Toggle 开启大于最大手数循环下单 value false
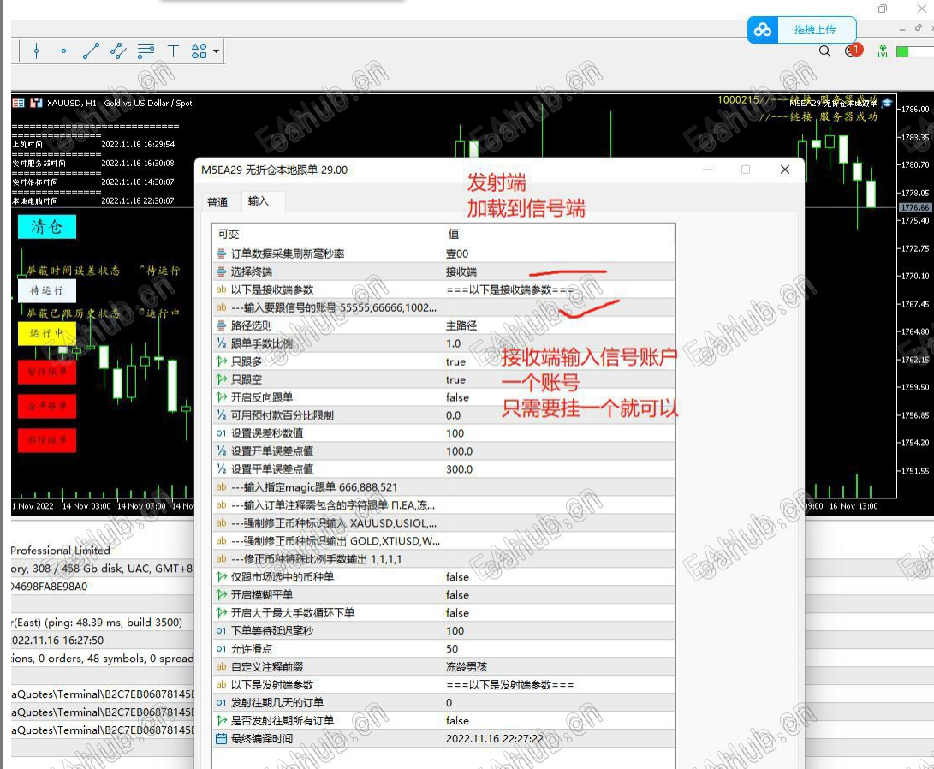Screen dimensions: 934x769 pyautogui.click(x=559, y=612)
